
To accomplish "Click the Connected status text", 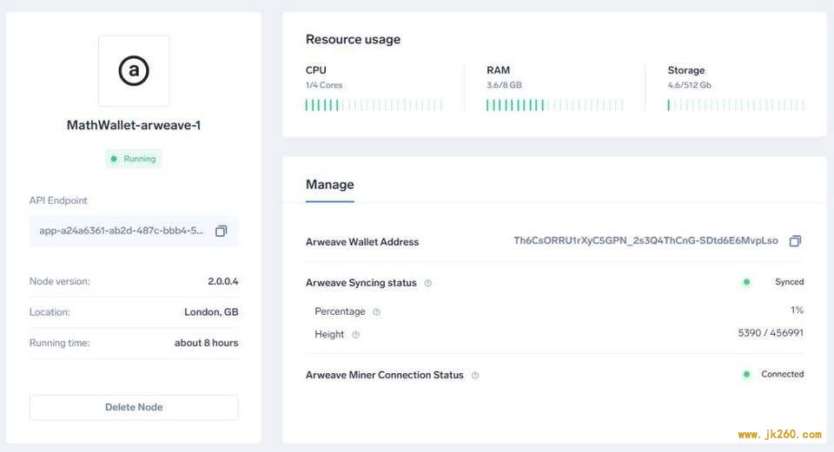I will [783, 375].
